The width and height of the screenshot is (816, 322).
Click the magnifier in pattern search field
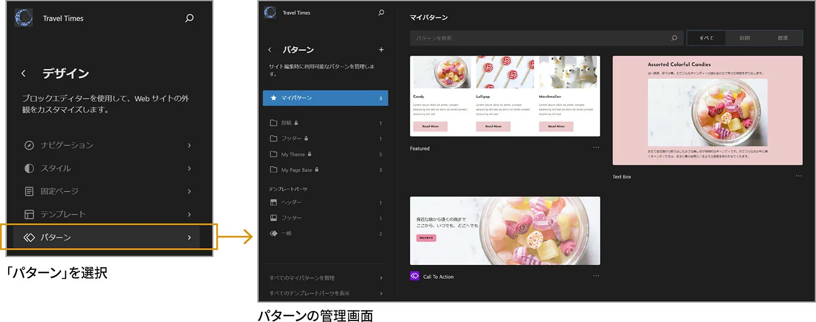click(674, 38)
